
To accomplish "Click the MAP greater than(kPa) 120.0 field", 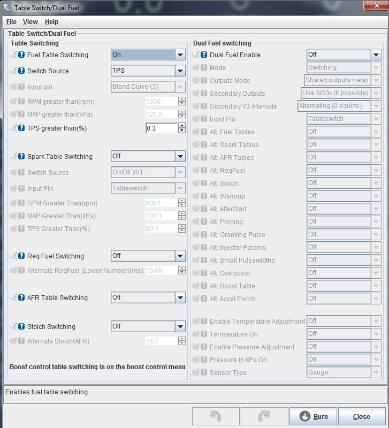I will (161, 114).
